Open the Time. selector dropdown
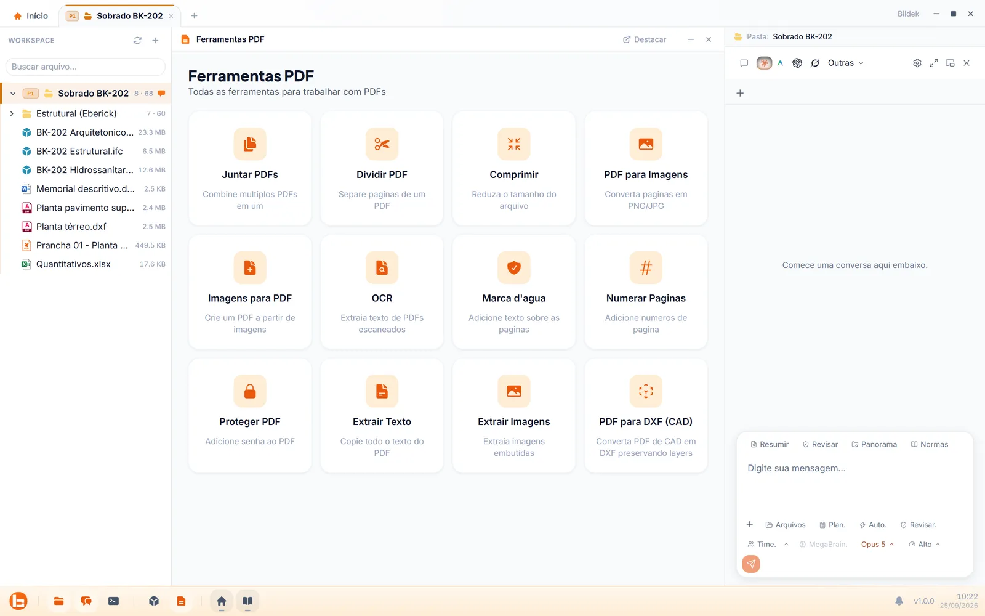 768,545
